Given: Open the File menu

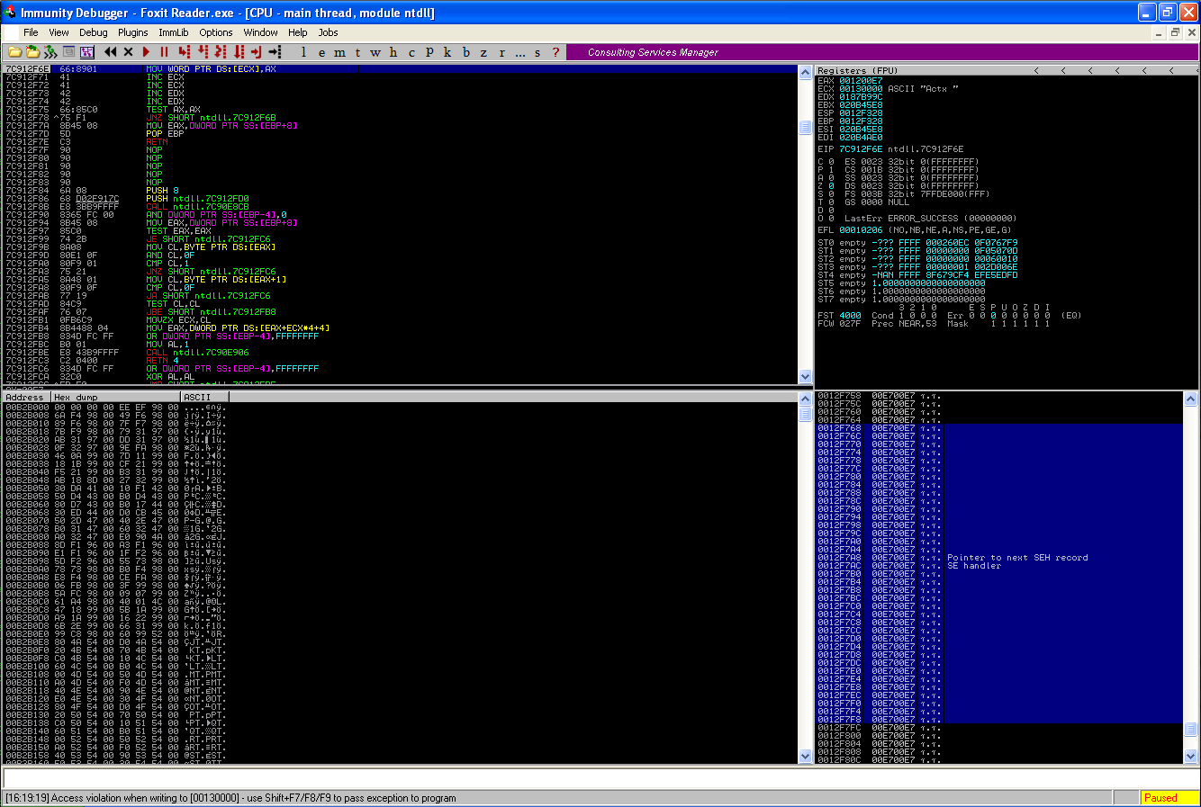Looking at the screenshot, I should pos(31,32).
